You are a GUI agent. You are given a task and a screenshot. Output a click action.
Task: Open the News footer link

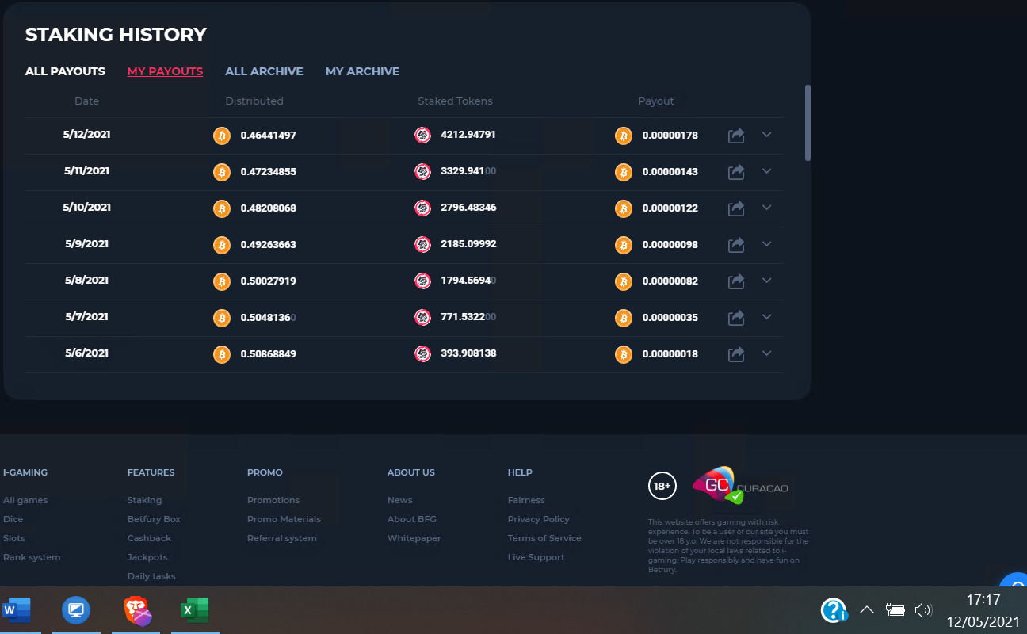[400, 500]
